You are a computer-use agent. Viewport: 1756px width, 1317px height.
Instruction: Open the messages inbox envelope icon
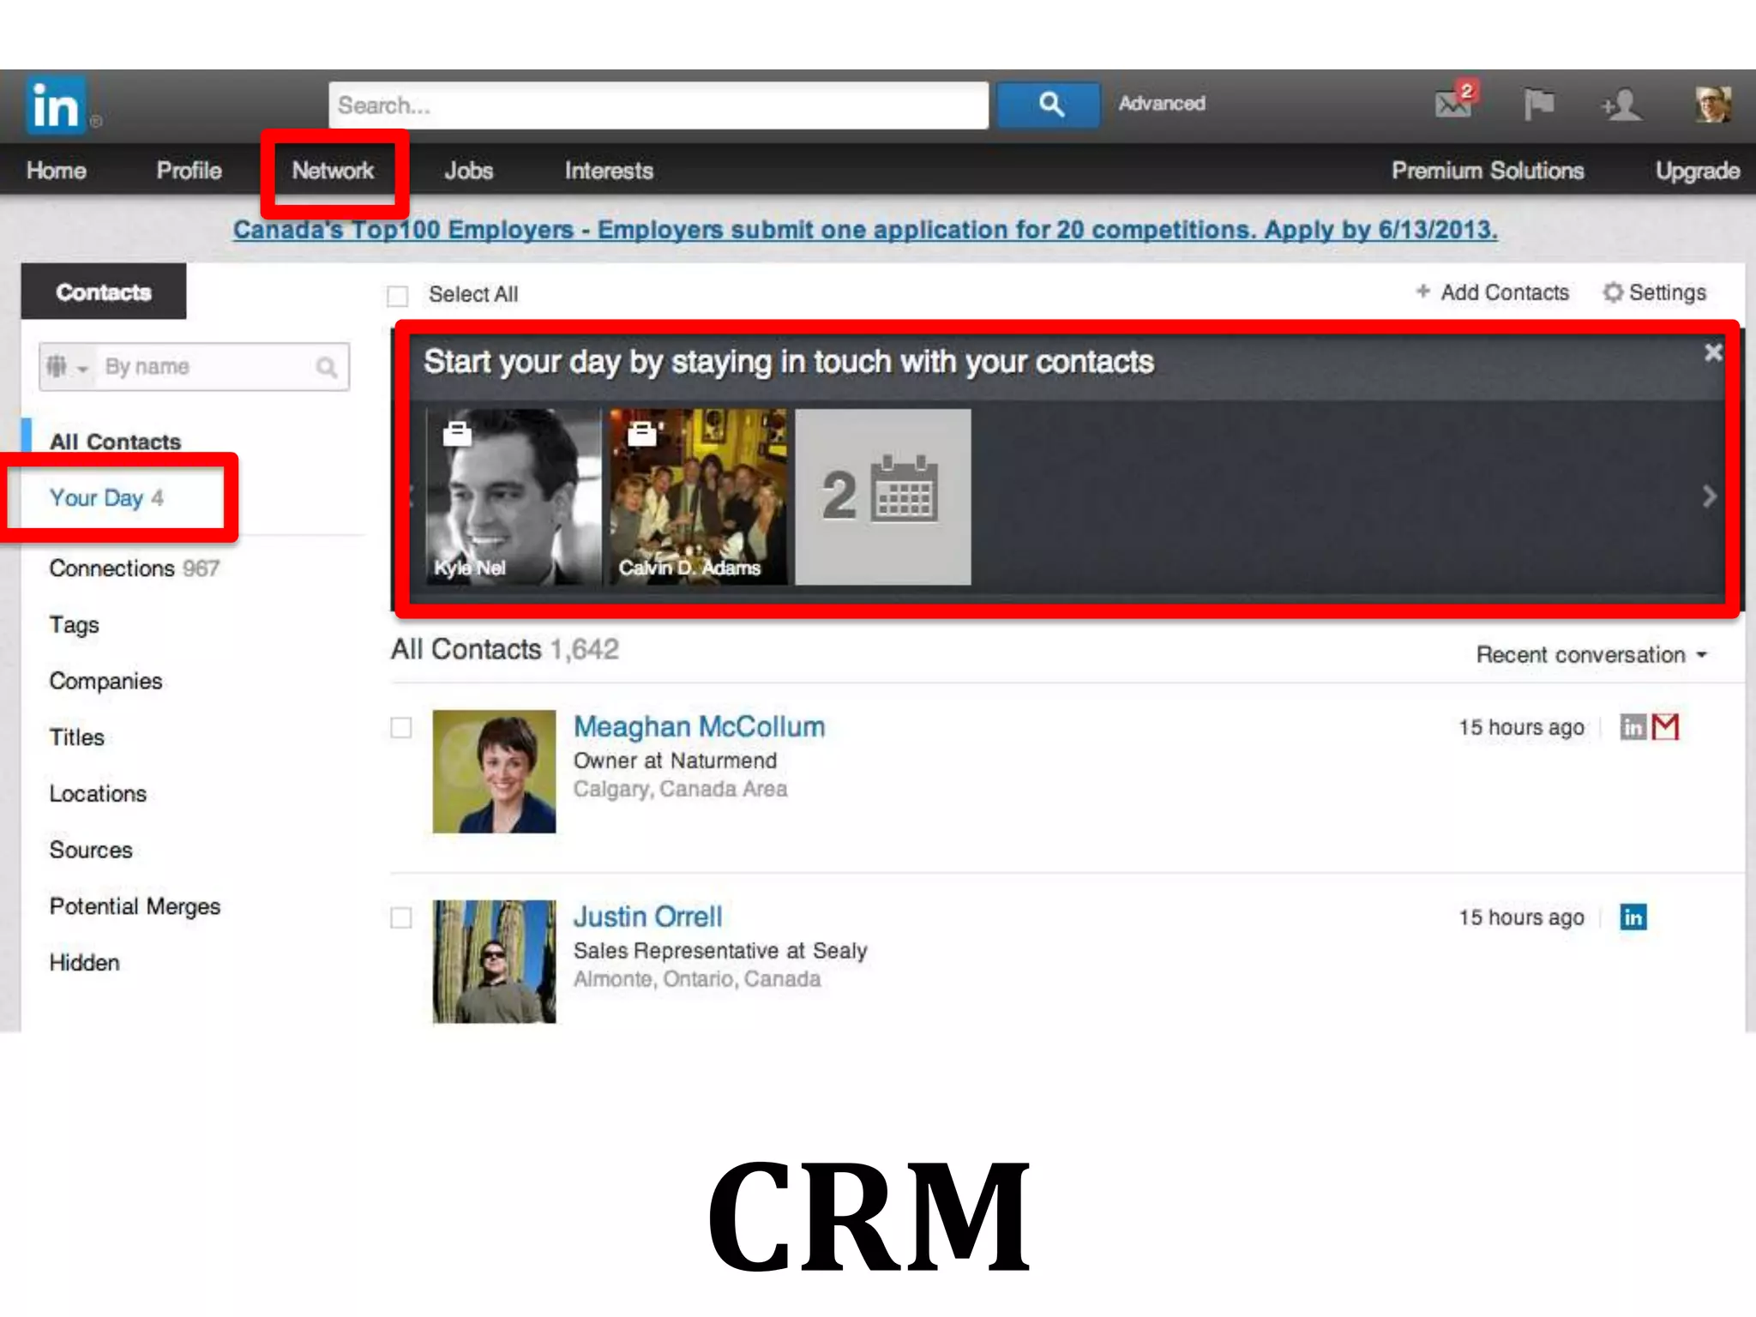click(1452, 104)
